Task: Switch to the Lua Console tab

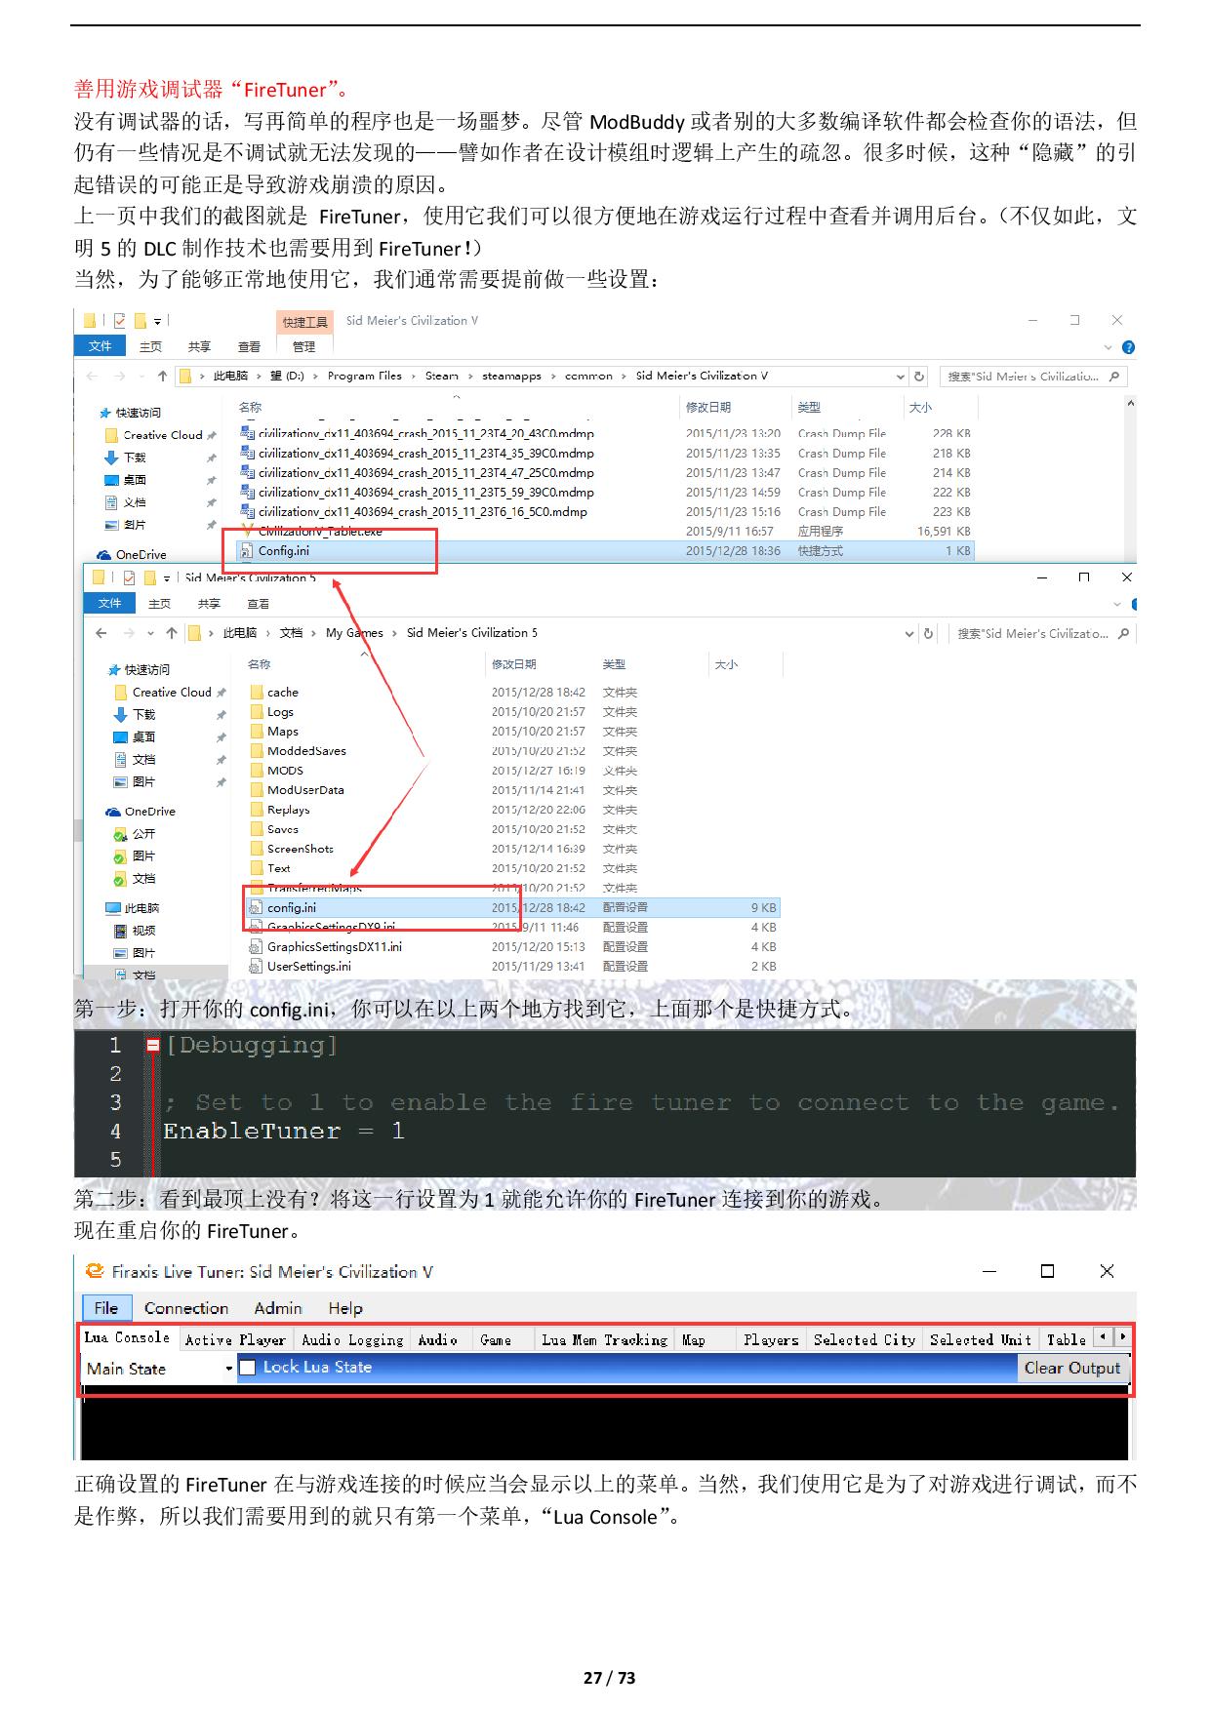Action: [127, 1337]
